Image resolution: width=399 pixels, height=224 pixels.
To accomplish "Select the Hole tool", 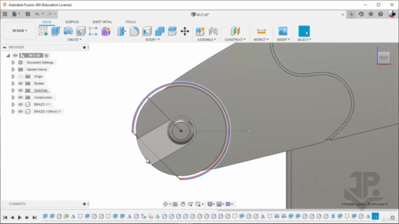I will pyautogui.click(x=80, y=31).
